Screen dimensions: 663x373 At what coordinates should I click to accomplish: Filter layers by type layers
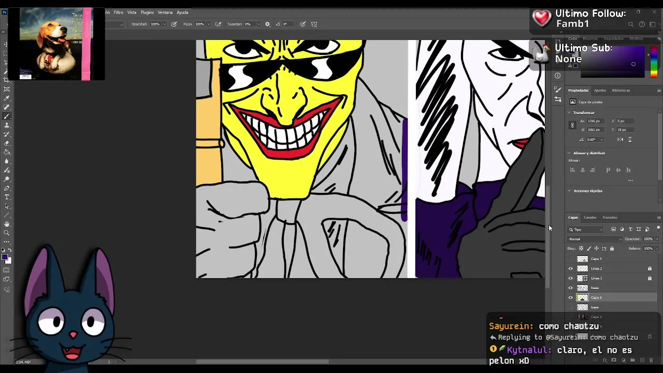point(630,229)
